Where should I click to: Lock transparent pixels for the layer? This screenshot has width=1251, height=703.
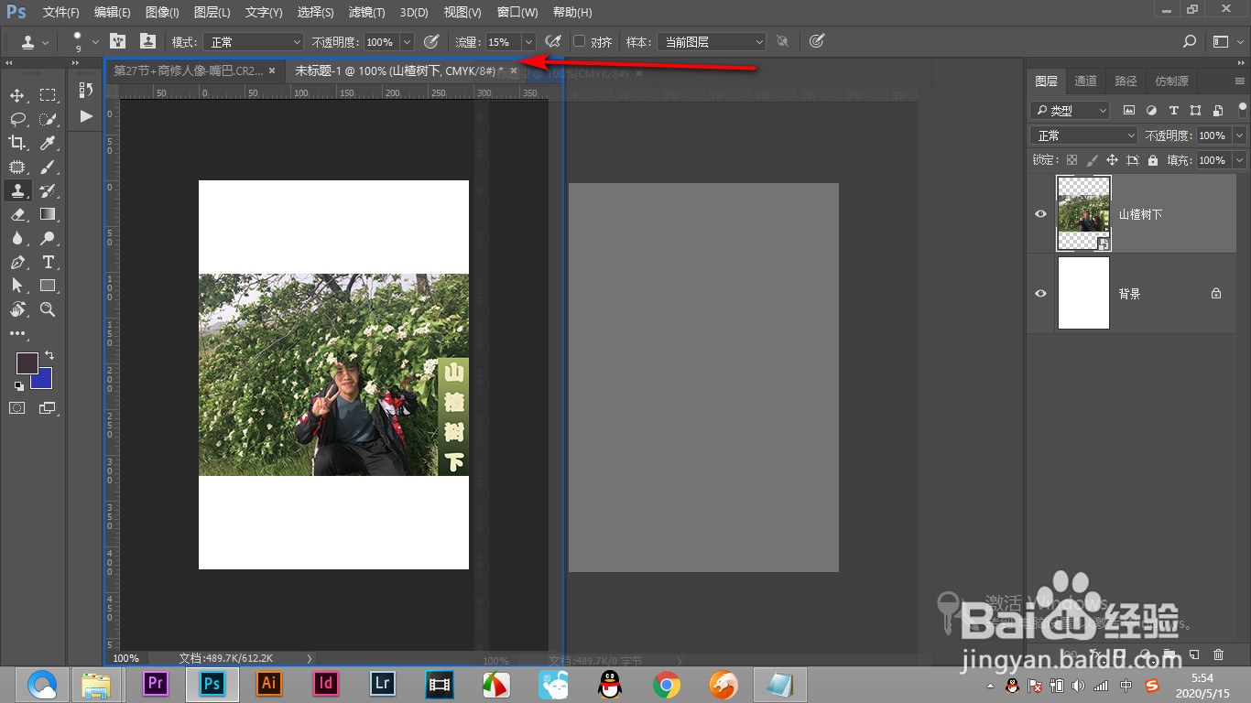(x=1072, y=160)
